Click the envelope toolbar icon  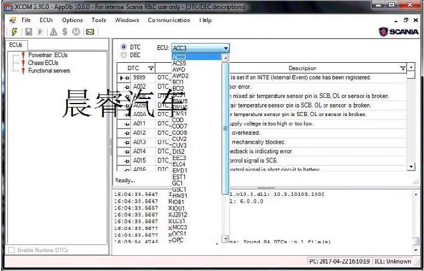click(90, 32)
